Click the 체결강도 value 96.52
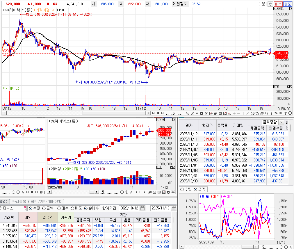The image size is (294, 249). [x=196, y=4]
